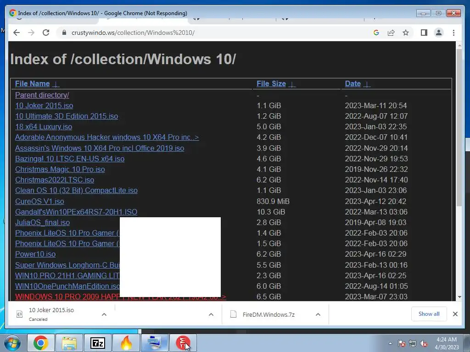Click the vertical scrollbar thumb
This screenshot has width=470, height=352.
pos(459,127)
